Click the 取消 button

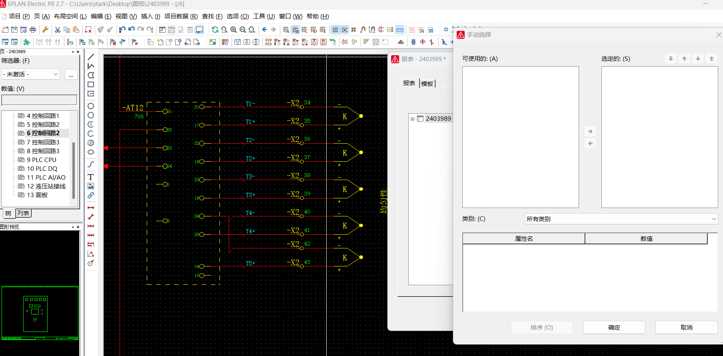click(686, 327)
